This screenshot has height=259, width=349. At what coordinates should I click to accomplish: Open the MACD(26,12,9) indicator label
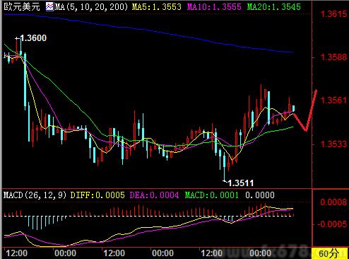pyautogui.click(x=35, y=195)
